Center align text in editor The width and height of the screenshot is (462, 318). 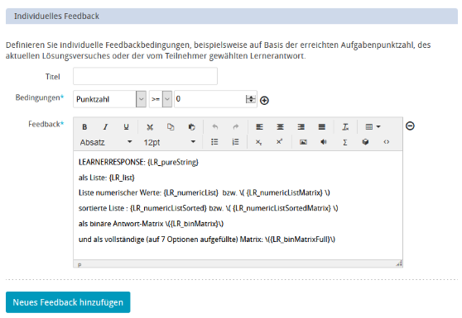coord(280,127)
